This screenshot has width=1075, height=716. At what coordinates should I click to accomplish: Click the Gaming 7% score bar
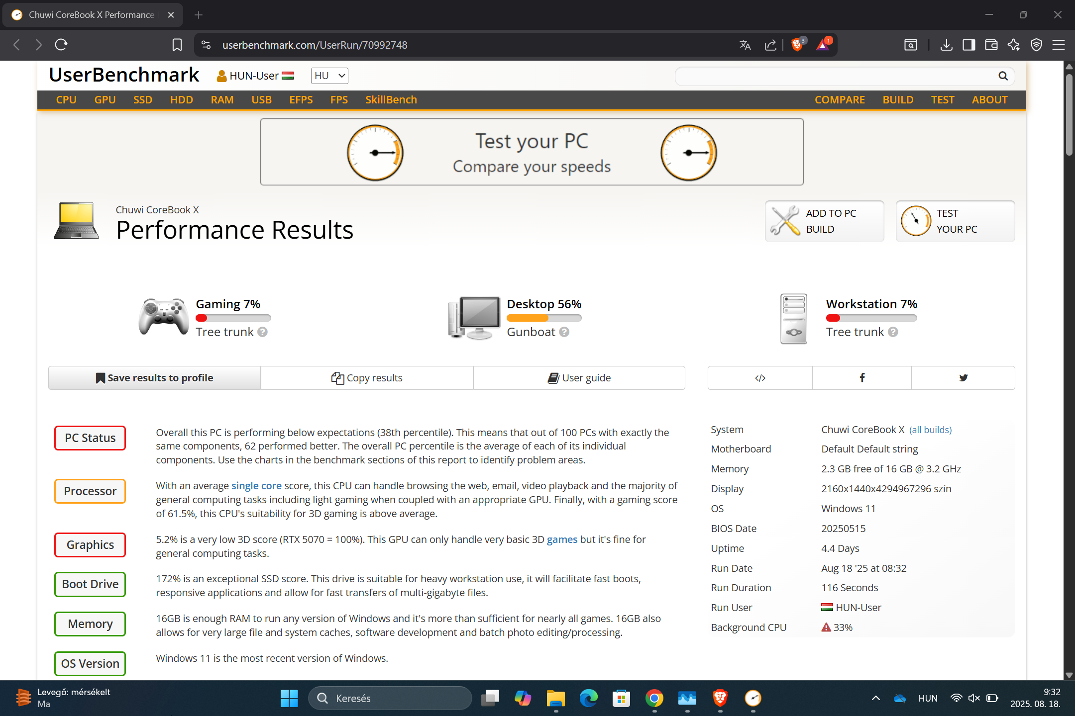(233, 318)
